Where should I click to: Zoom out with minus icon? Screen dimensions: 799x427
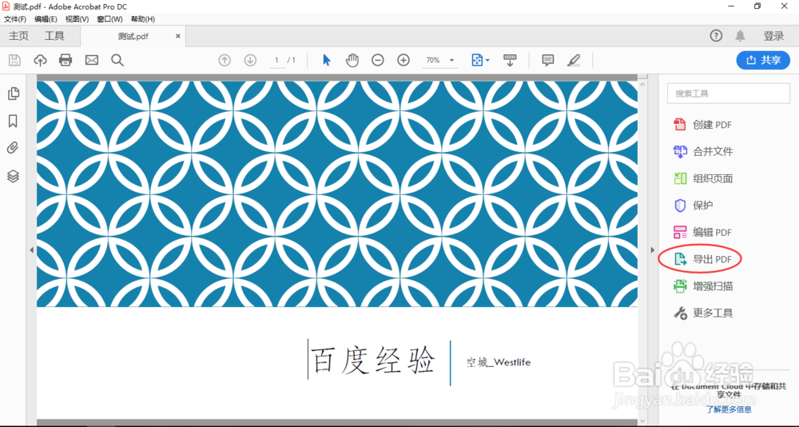[378, 60]
